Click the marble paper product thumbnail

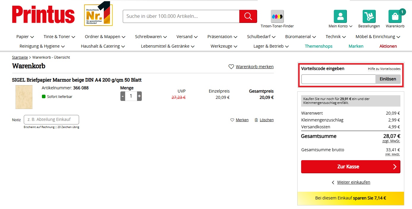pos(24,97)
